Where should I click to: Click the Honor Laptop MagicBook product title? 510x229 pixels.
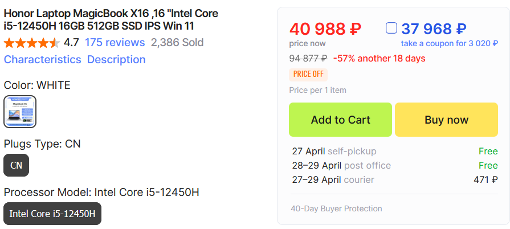tap(111, 19)
